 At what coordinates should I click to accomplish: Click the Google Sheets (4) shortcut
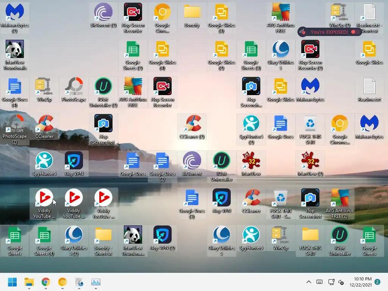44,241
